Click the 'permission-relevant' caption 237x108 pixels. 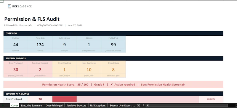(x=113, y=51)
